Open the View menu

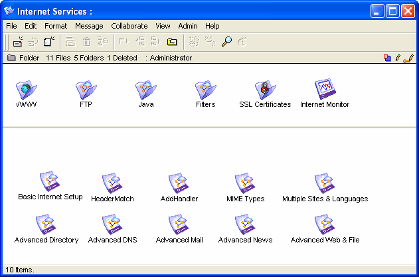click(x=163, y=26)
